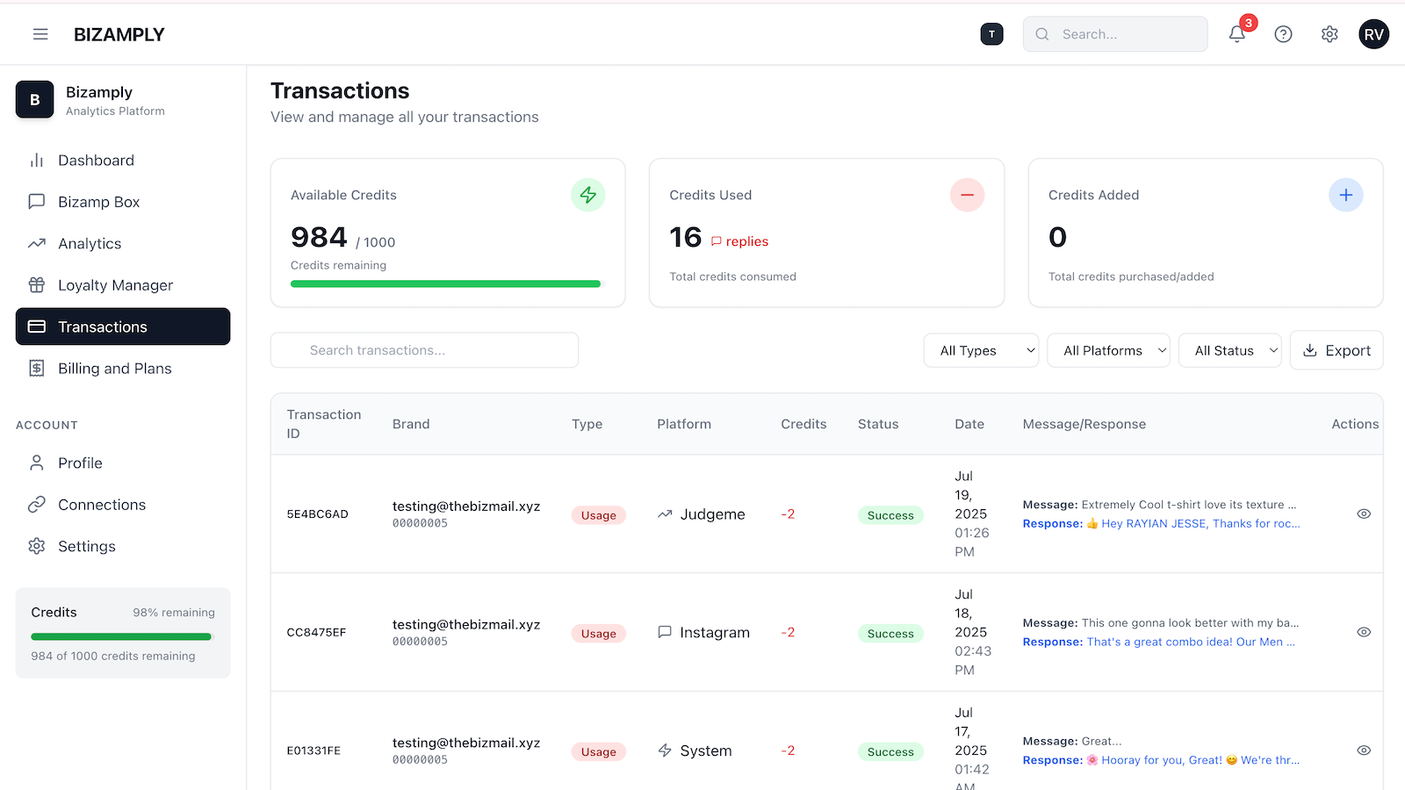Click the plus icon on Credits Added card

1345,195
